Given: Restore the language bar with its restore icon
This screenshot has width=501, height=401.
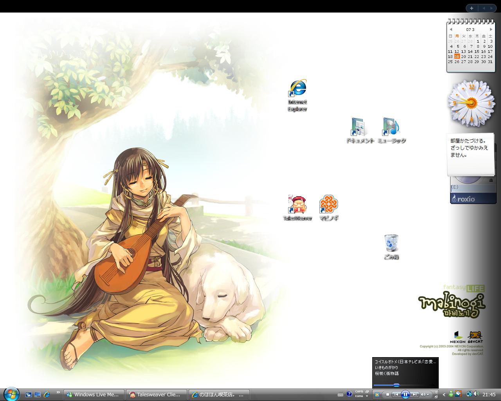Looking at the screenshot, I should click(367, 392).
